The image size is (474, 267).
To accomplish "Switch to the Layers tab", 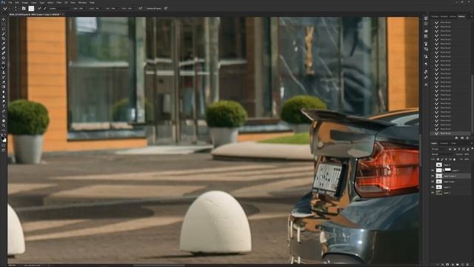I will pos(434,143).
